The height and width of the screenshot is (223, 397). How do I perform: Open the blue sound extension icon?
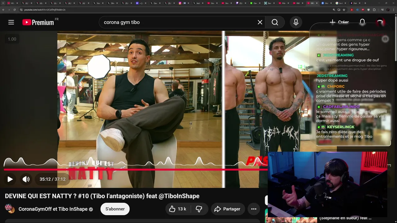coord(357,10)
